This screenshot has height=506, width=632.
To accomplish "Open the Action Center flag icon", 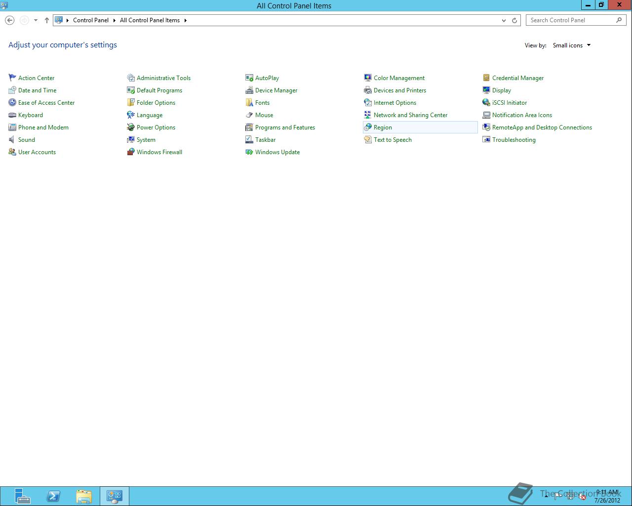I will pyautogui.click(x=12, y=78).
